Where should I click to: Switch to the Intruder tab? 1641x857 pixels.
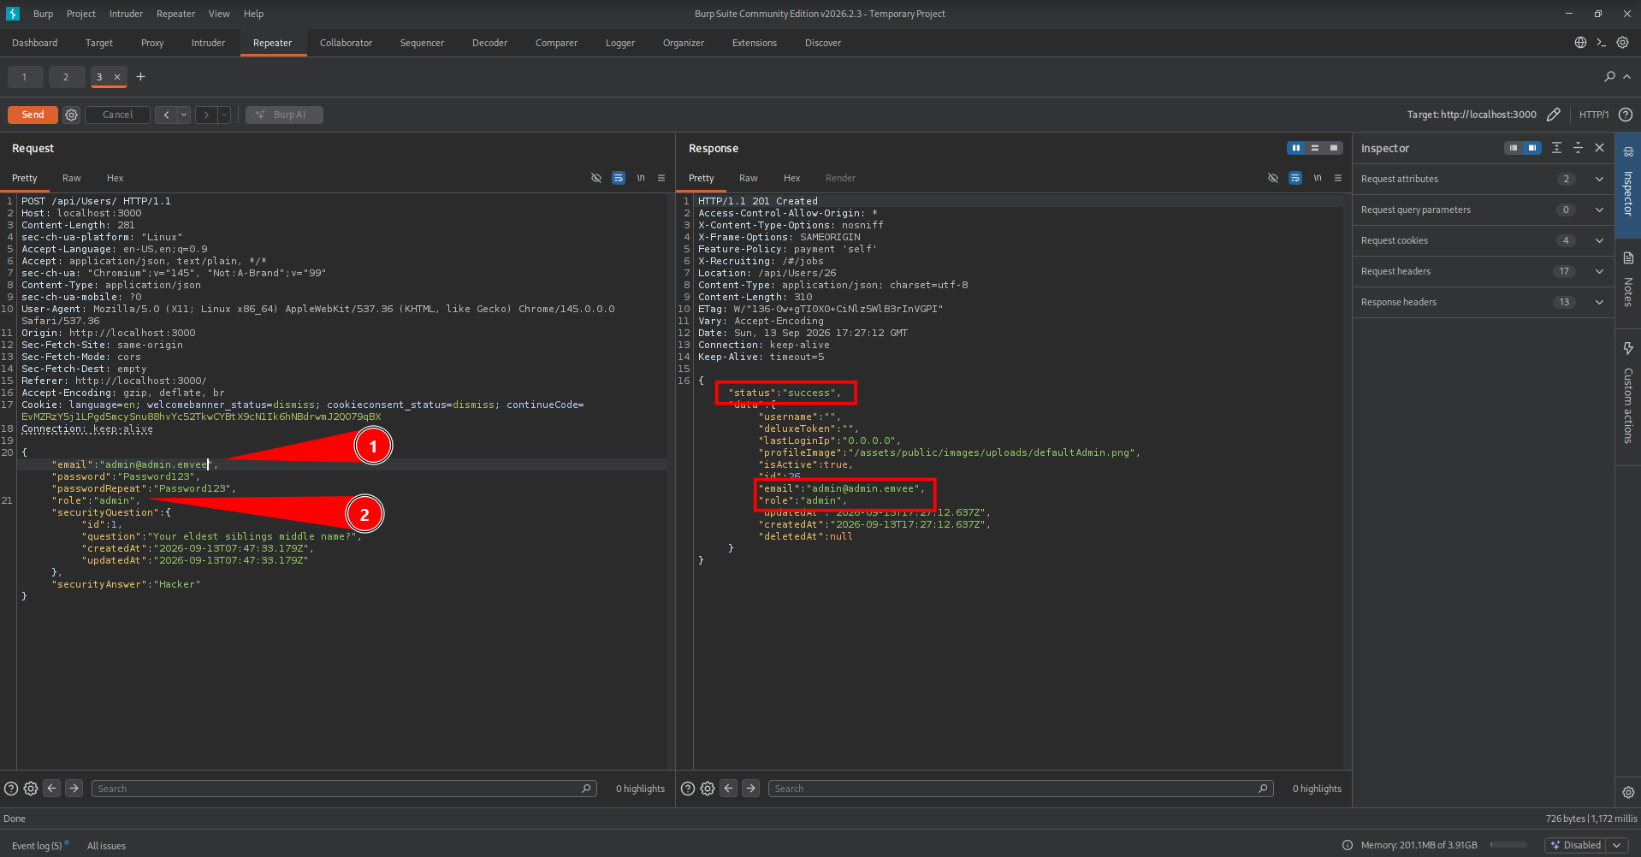pos(208,43)
